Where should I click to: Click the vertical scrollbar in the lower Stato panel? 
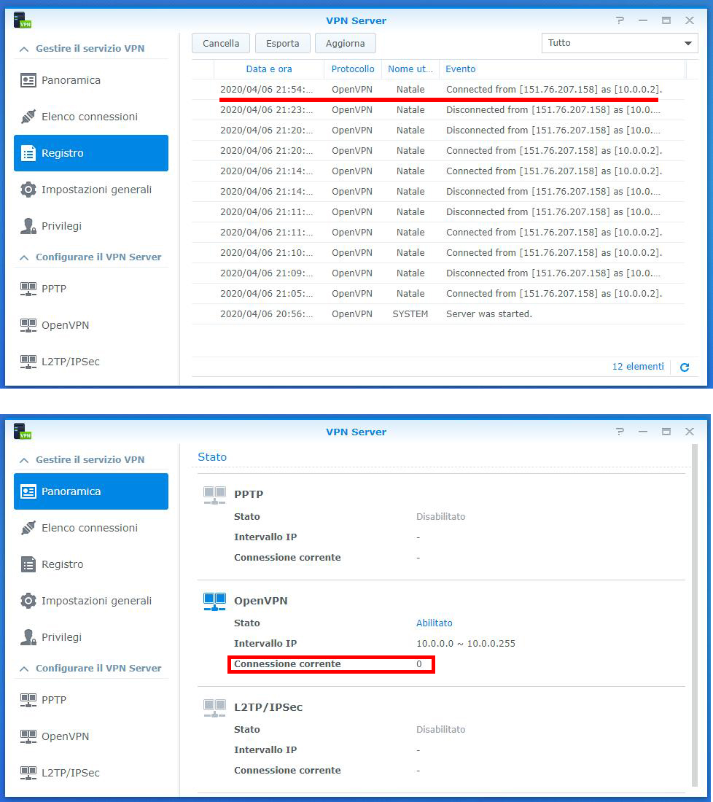tap(694, 615)
